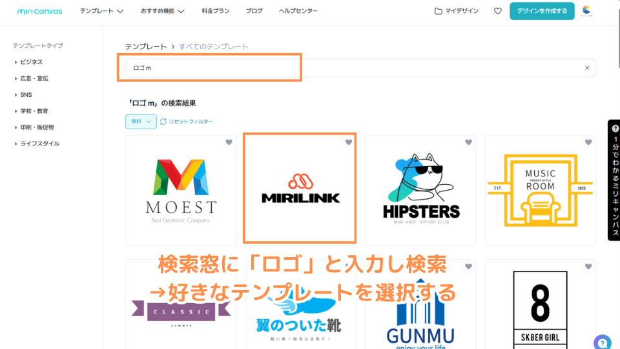Open the help chat bubble icon
The width and height of the screenshot is (620, 349).
pos(603,343)
